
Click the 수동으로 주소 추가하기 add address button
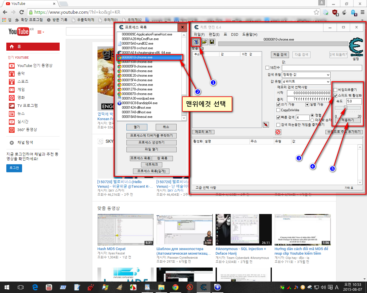pos(344,132)
